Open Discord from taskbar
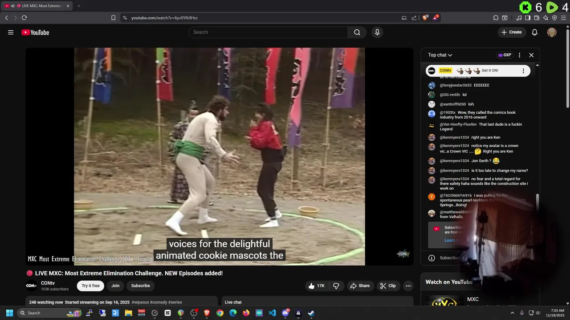Screen dimensions: 570x320 285,313
